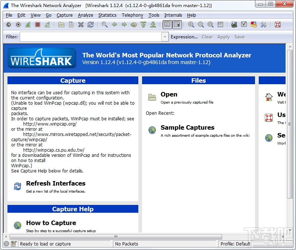Image resolution: width=296 pixels, height=250 pixels.
Task: Expand the filter history dropdown arrow
Action: (165, 37)
